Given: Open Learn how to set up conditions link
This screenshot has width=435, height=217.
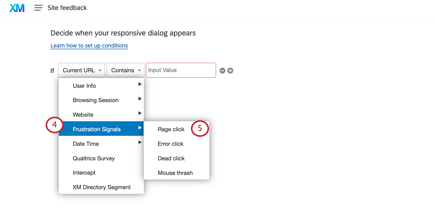Looking at the screenshot, I should pos(89,46).
